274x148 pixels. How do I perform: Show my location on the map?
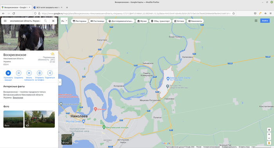coord(269,130)
